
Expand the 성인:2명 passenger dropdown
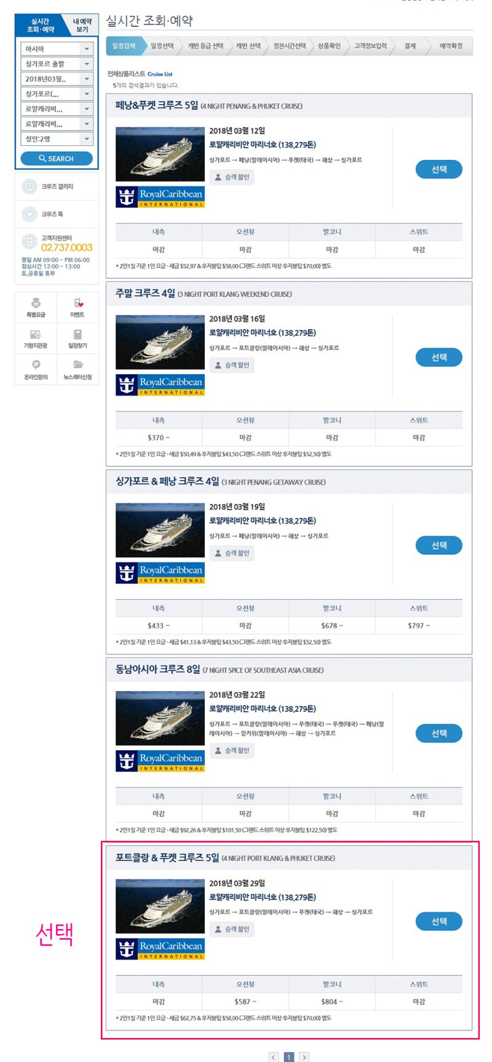(x=57, y=139)
